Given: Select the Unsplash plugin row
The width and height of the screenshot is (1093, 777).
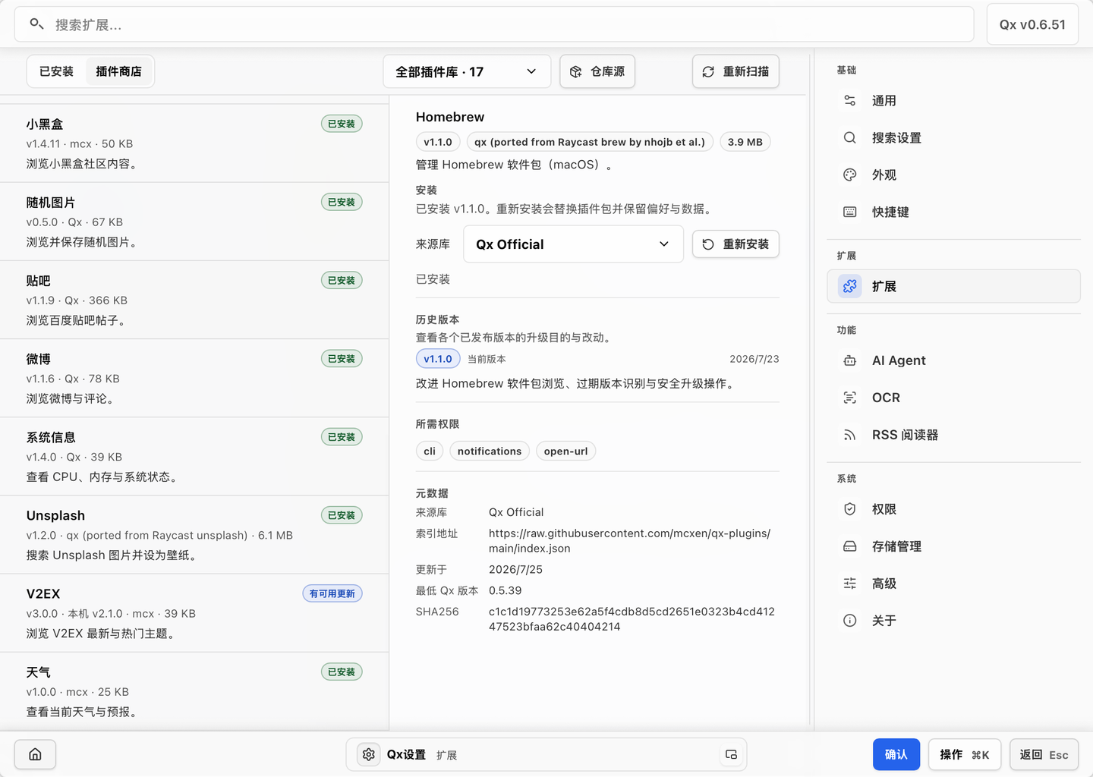Looking at the screenshot, I should tap(194, 534).
